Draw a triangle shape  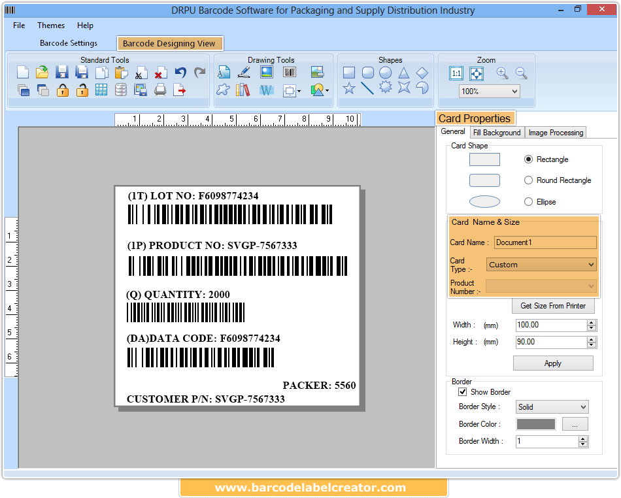(403, 73)
